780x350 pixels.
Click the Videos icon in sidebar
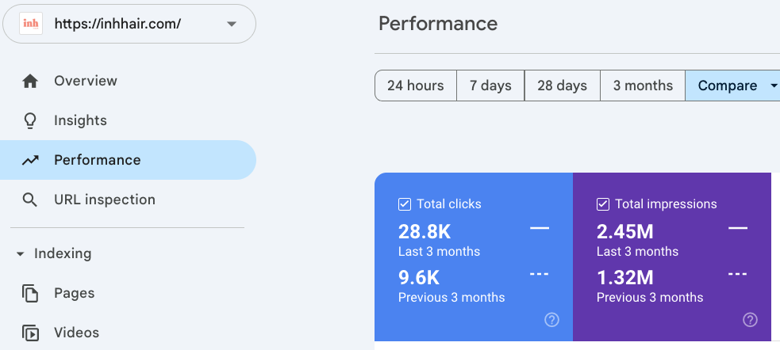point(30,333)
